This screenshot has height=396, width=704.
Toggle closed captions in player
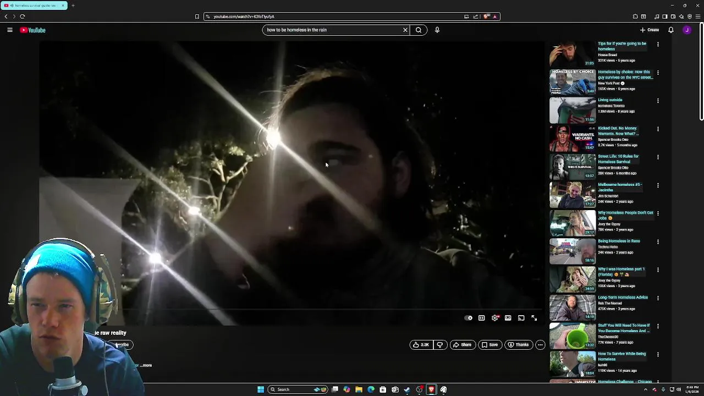481,318
